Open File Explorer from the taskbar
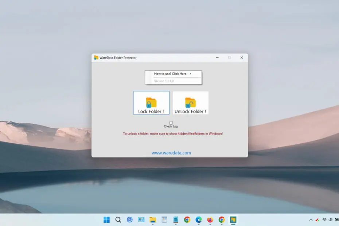 [x=153, y=220]
